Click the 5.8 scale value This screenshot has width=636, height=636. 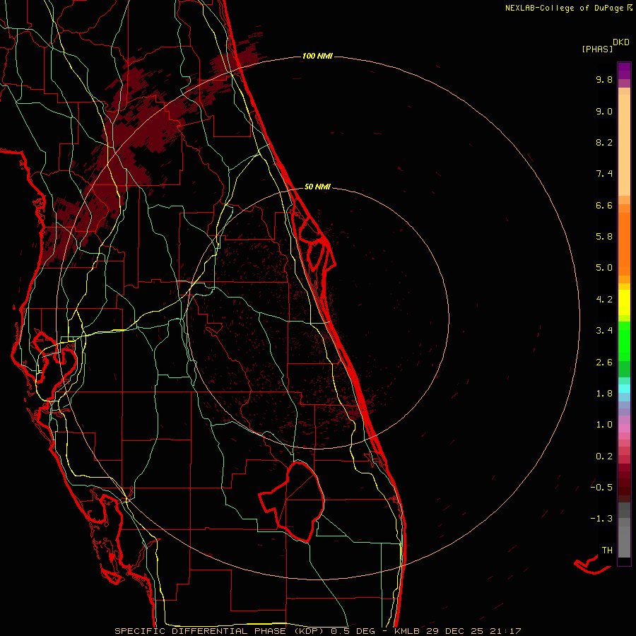[x=604, y=237]
